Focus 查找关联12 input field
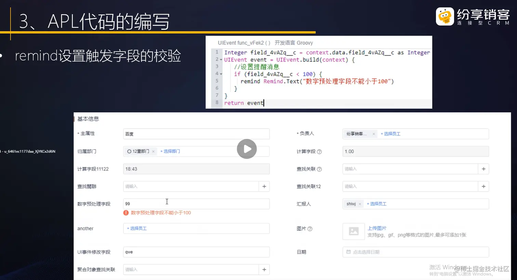The height and width of the screenshot is (280, 517). tap(410, 186)
